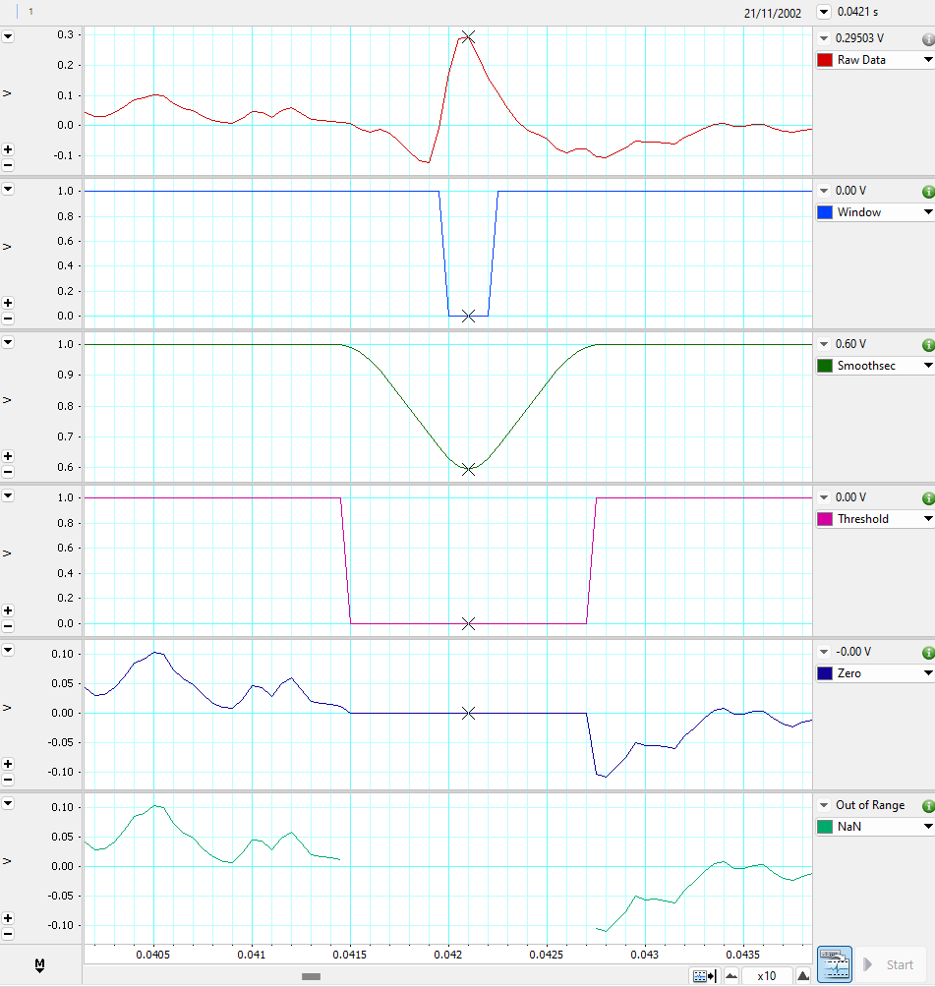Image resolution: width=935 pixels, height=987 pixels.
Task: Click the marker M icon at bottom left
Action: [39, 965]
